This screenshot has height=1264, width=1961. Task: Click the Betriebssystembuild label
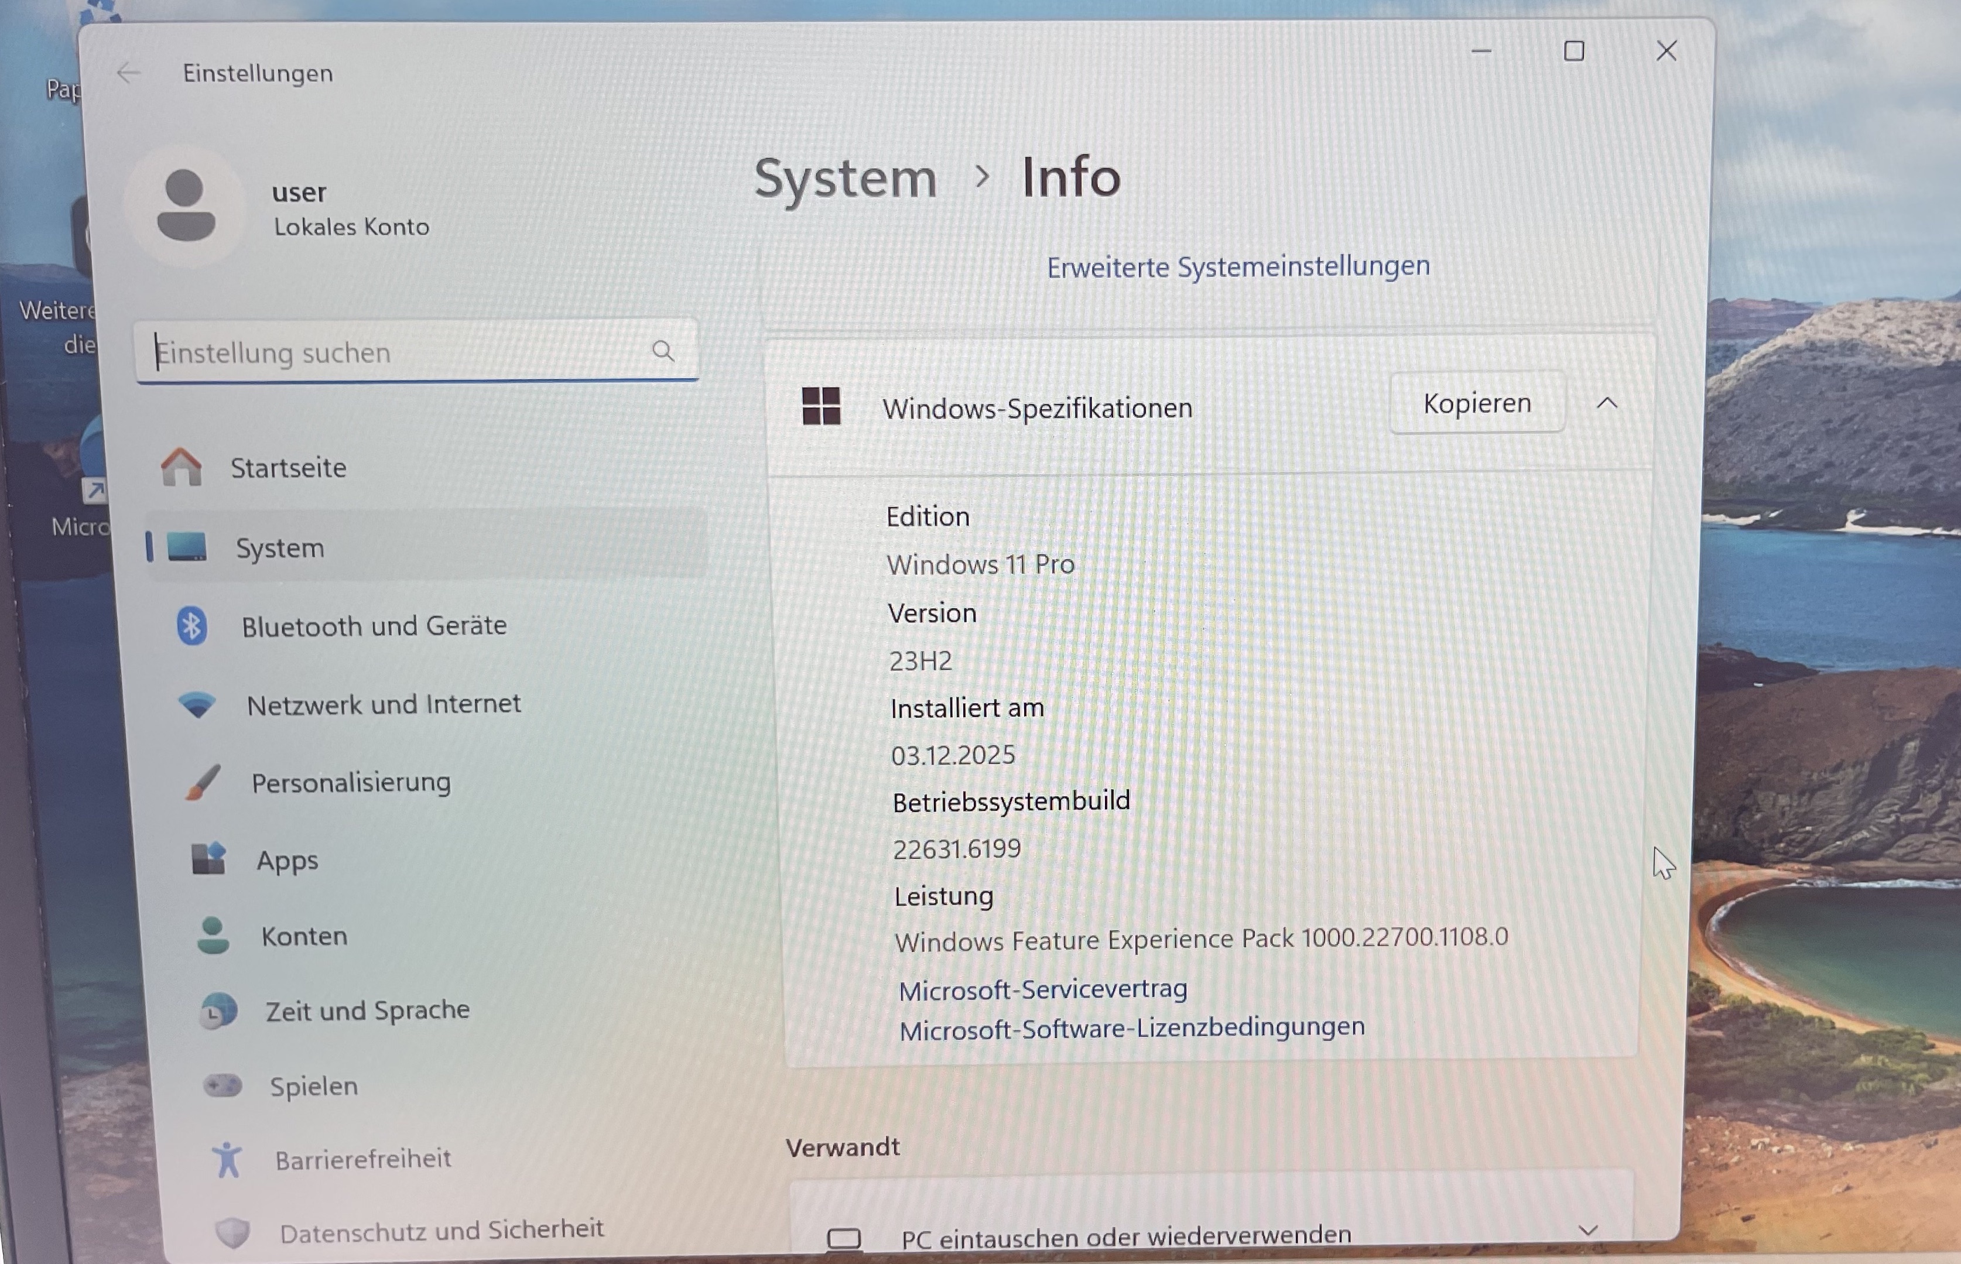(x=1011, y=801)
